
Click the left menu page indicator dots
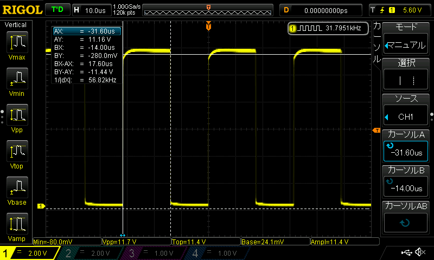(x=2, y=117)
